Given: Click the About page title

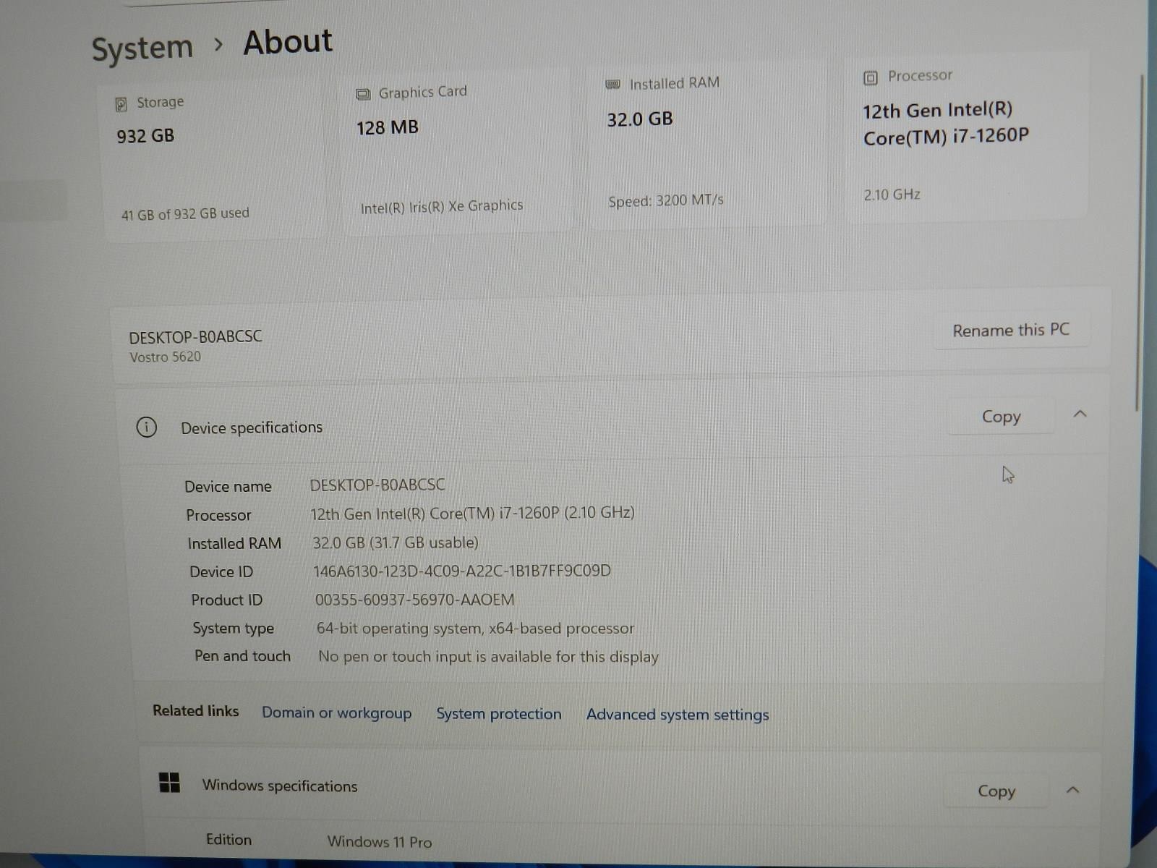Looking at the screenshot, I should pyautogui.click(x=288, y=42).
